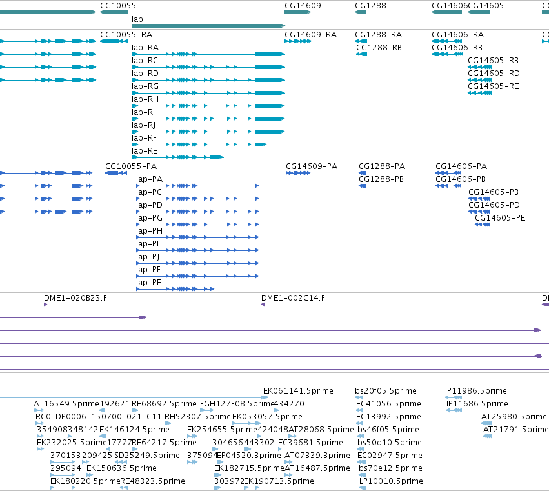Screen dimensions: 549x491
Task: Select transcript lap-RC
Action: point(145,61)
